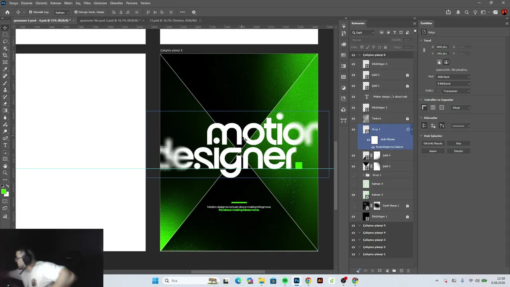Add a layer mask from Layers panel footer
Image resolution: width=510 pixels, height=287 pixels.
380,271
